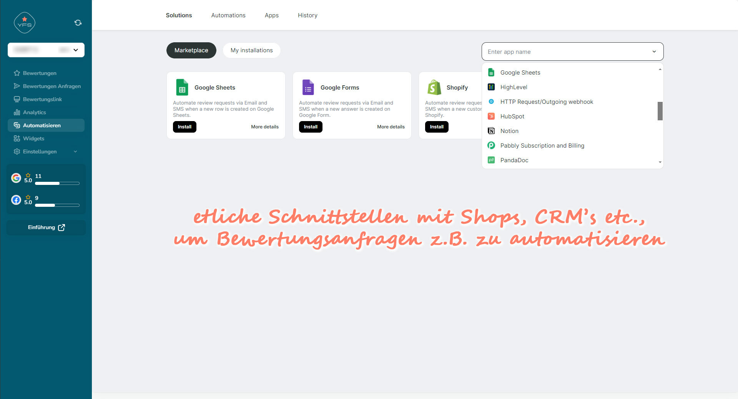Screen dimensions: 738x399
Task: Click the Bewertungslink link icon in sidebar
Action: click(x=17, y=99)
